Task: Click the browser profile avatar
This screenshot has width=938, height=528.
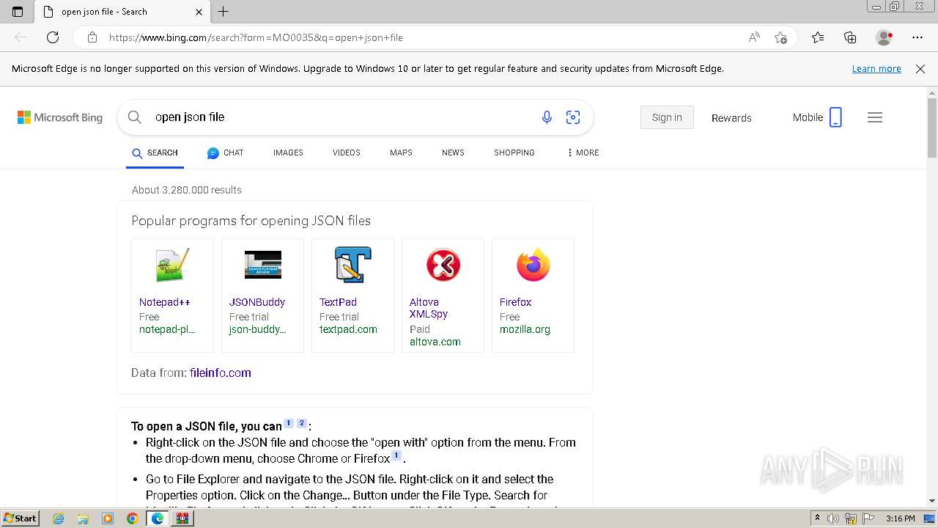Action: (x=885, y=37)
